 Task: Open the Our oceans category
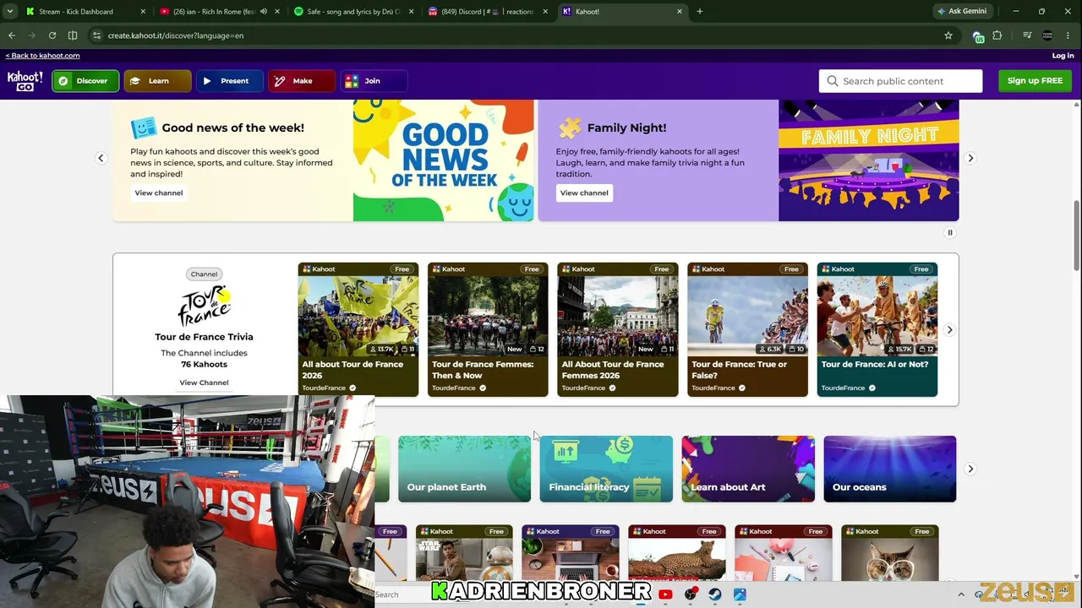pos(890,469)
